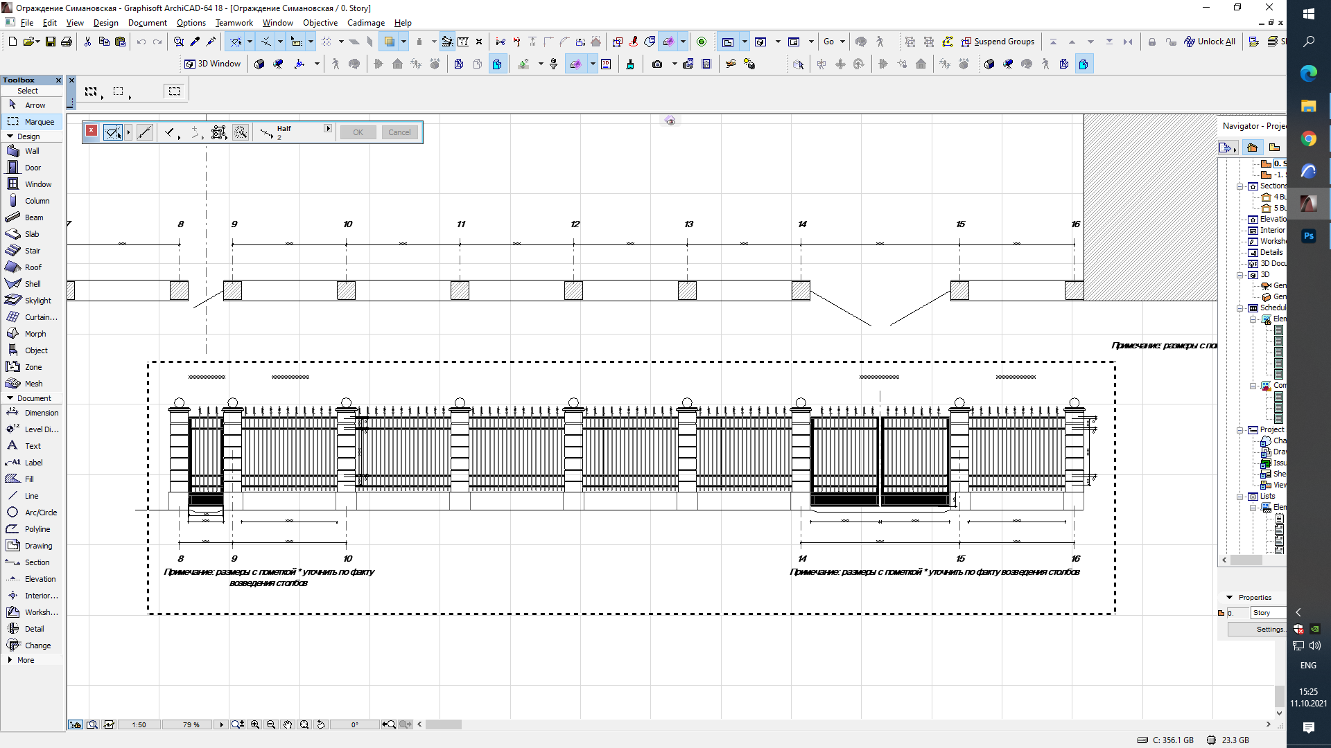Viewport: 1331px width, 748px height.
Task: Select the Text tool
Action: 33,446
